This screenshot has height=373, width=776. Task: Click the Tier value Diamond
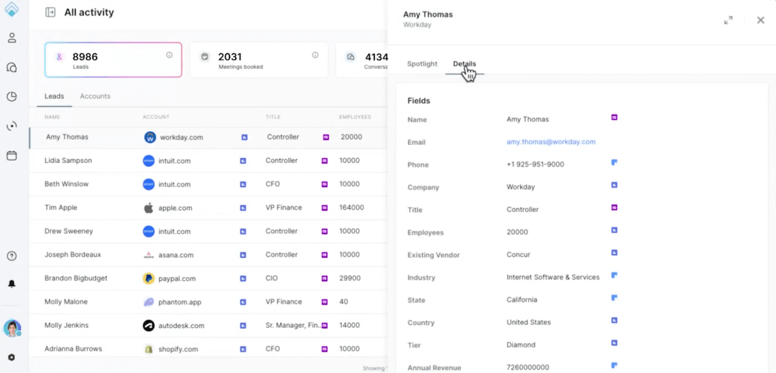(521, 345)
